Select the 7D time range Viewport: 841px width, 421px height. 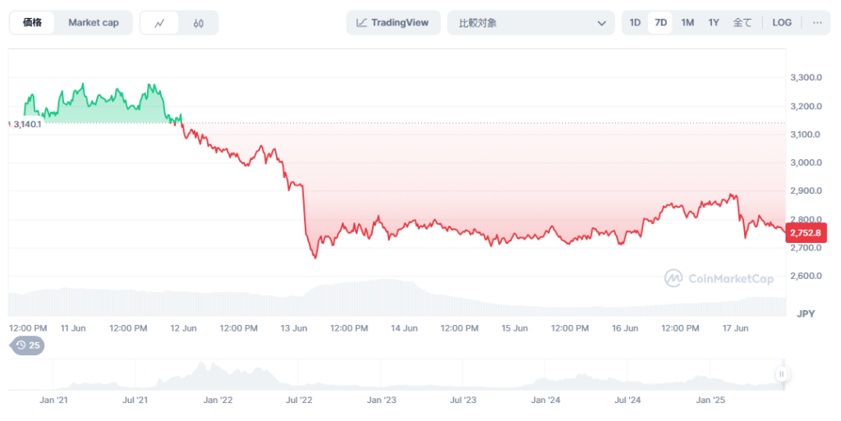tap(659, 23)
